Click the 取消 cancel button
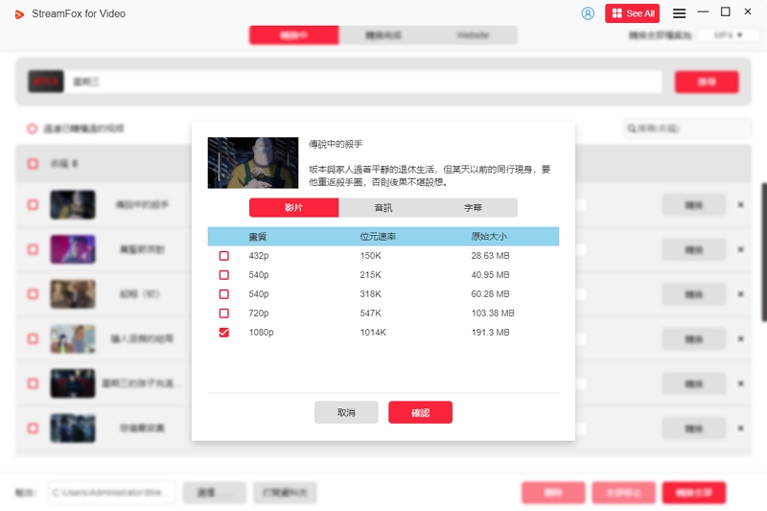Image resolution: width=767 pixels, height=511 pixels. pyautogui.click(x=346, y=412)
